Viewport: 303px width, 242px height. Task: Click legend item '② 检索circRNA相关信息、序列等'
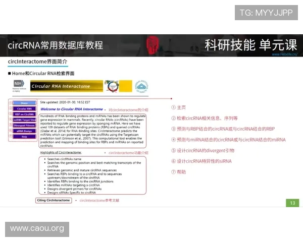[205, 118]
